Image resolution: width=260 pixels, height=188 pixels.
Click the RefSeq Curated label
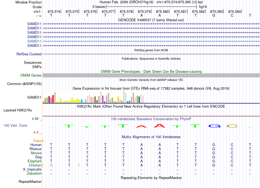point(29,54)
